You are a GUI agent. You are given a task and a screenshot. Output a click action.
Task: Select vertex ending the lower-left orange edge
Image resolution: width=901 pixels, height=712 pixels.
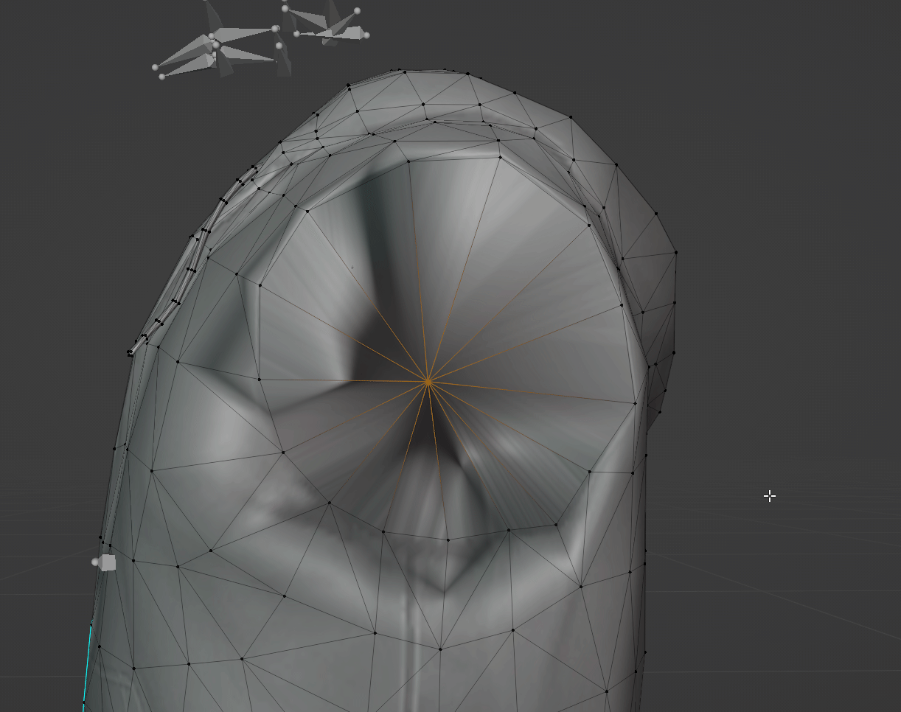click(x=282, y=452)
